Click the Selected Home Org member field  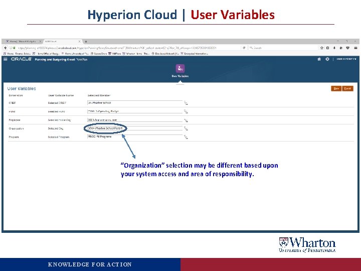pyautogui.click(x=135, y=120)
